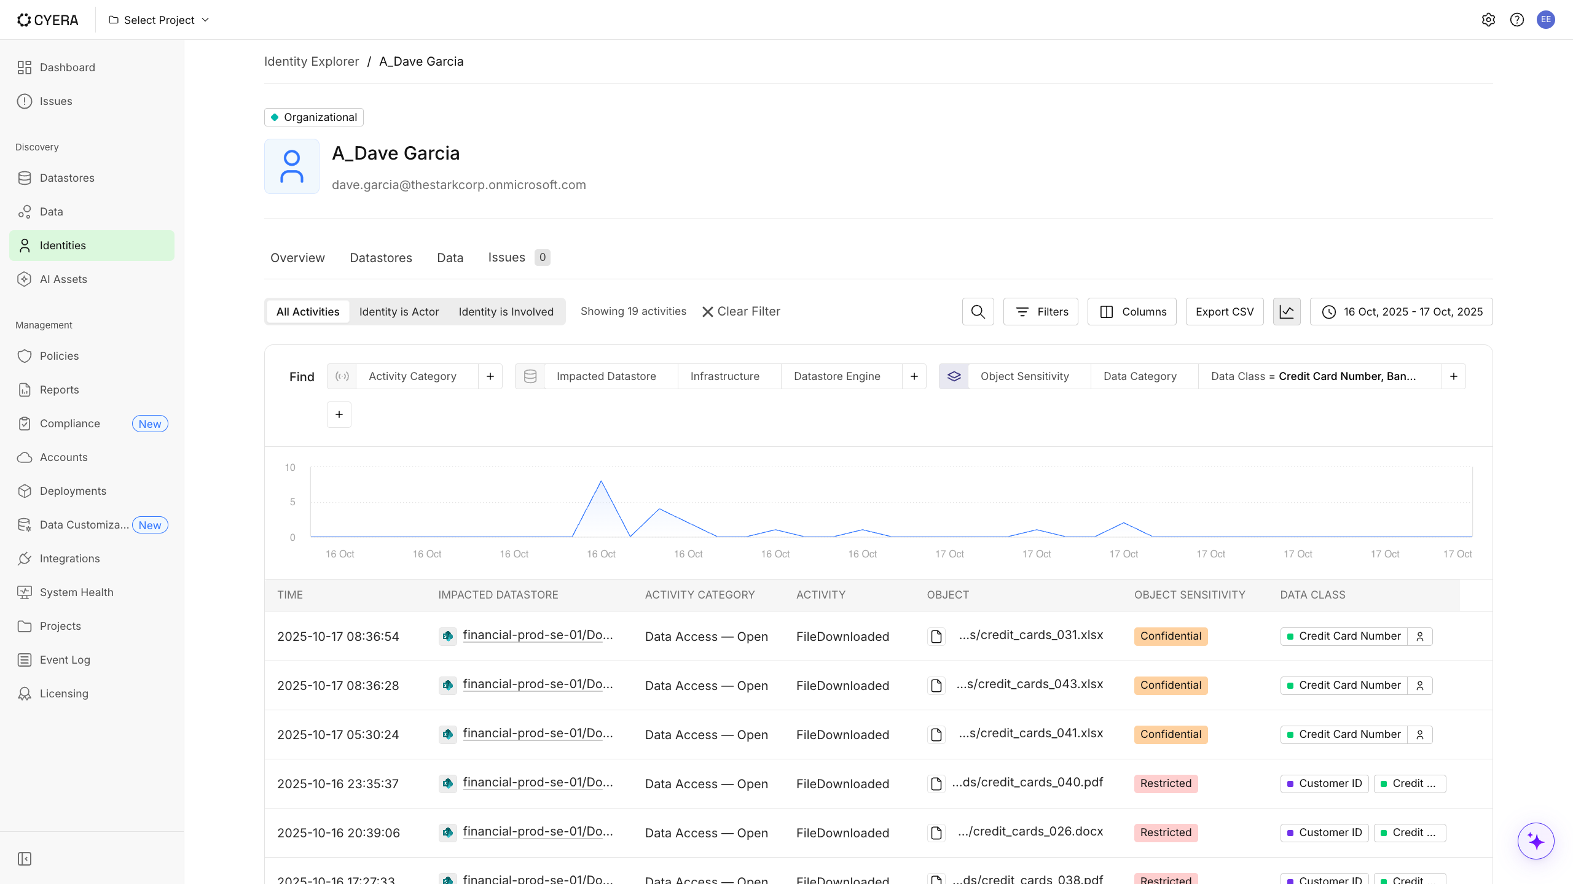Switch to Identity is Actor view

[399, 312]
